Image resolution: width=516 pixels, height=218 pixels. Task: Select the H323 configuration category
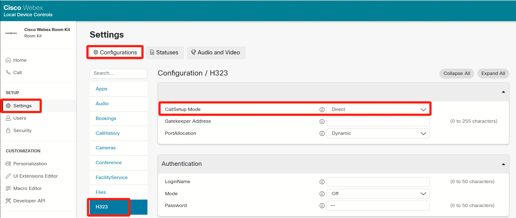(x=119, y=207)
